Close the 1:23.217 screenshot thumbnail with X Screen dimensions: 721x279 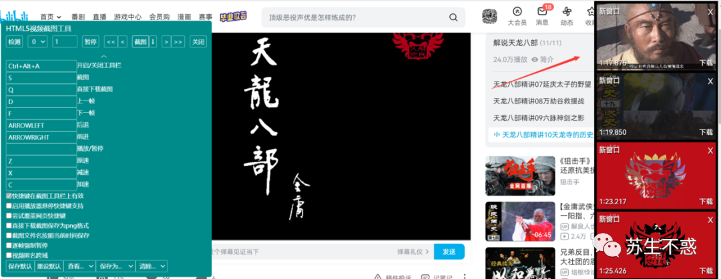(710, 150)
